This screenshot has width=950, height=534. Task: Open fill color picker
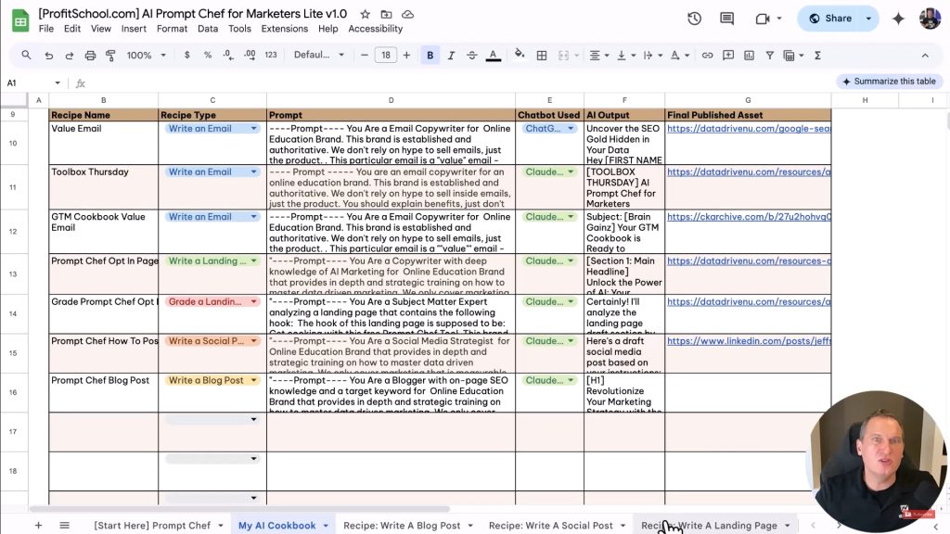pos(520,55)
